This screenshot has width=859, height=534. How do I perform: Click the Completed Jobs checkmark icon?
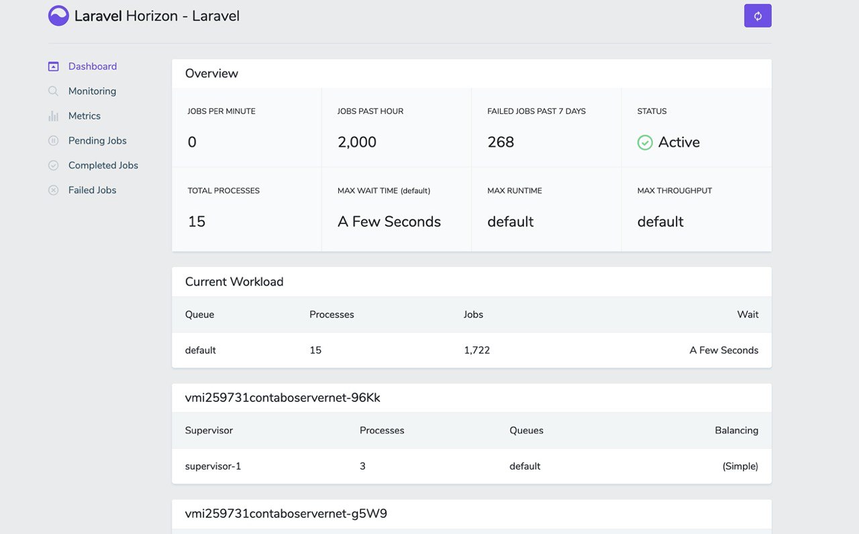pos(54,166)
